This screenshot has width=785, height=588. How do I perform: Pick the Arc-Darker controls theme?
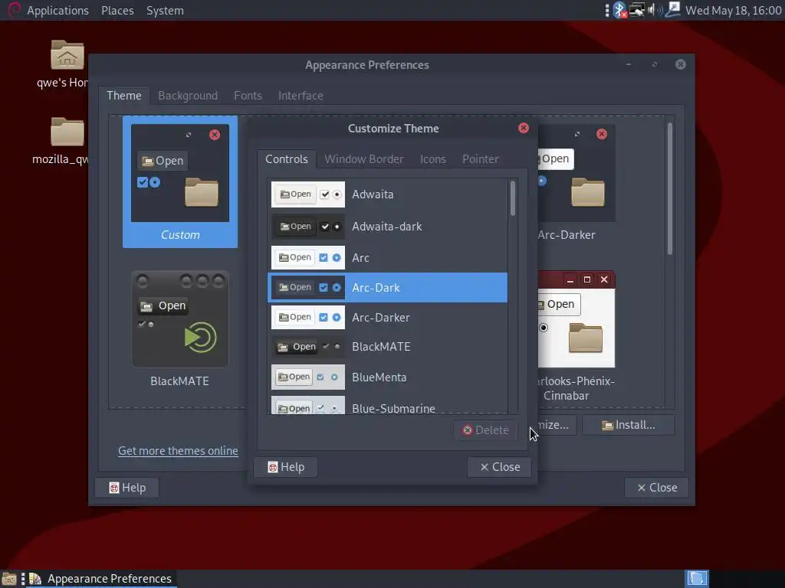(387, 317)
